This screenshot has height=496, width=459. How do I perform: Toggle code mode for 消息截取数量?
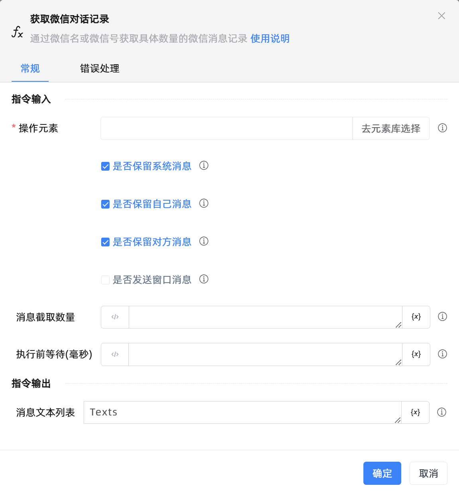pyautogui.click(x=115, y=317)
